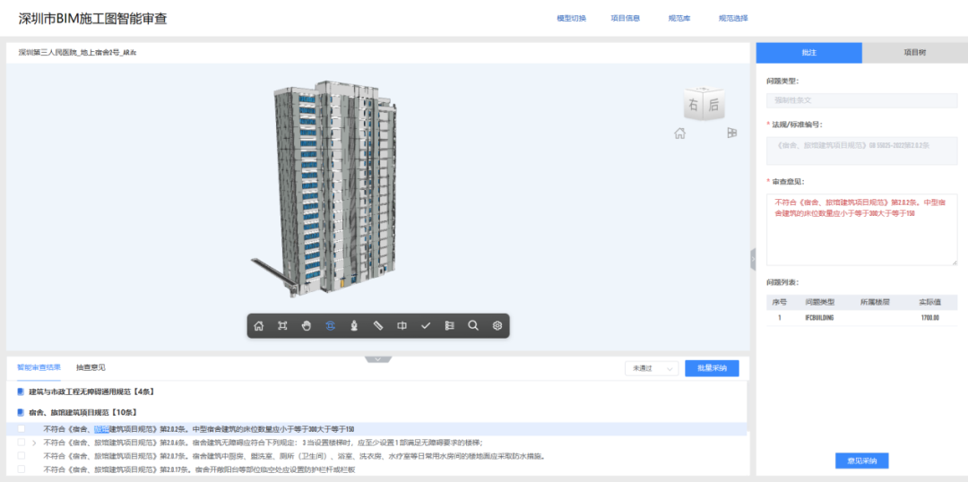The width and height of the screenshot is (968, 482).
Task: Click the view cube showing 右 后
Action: pyautogui.click(x=703, y=105)
